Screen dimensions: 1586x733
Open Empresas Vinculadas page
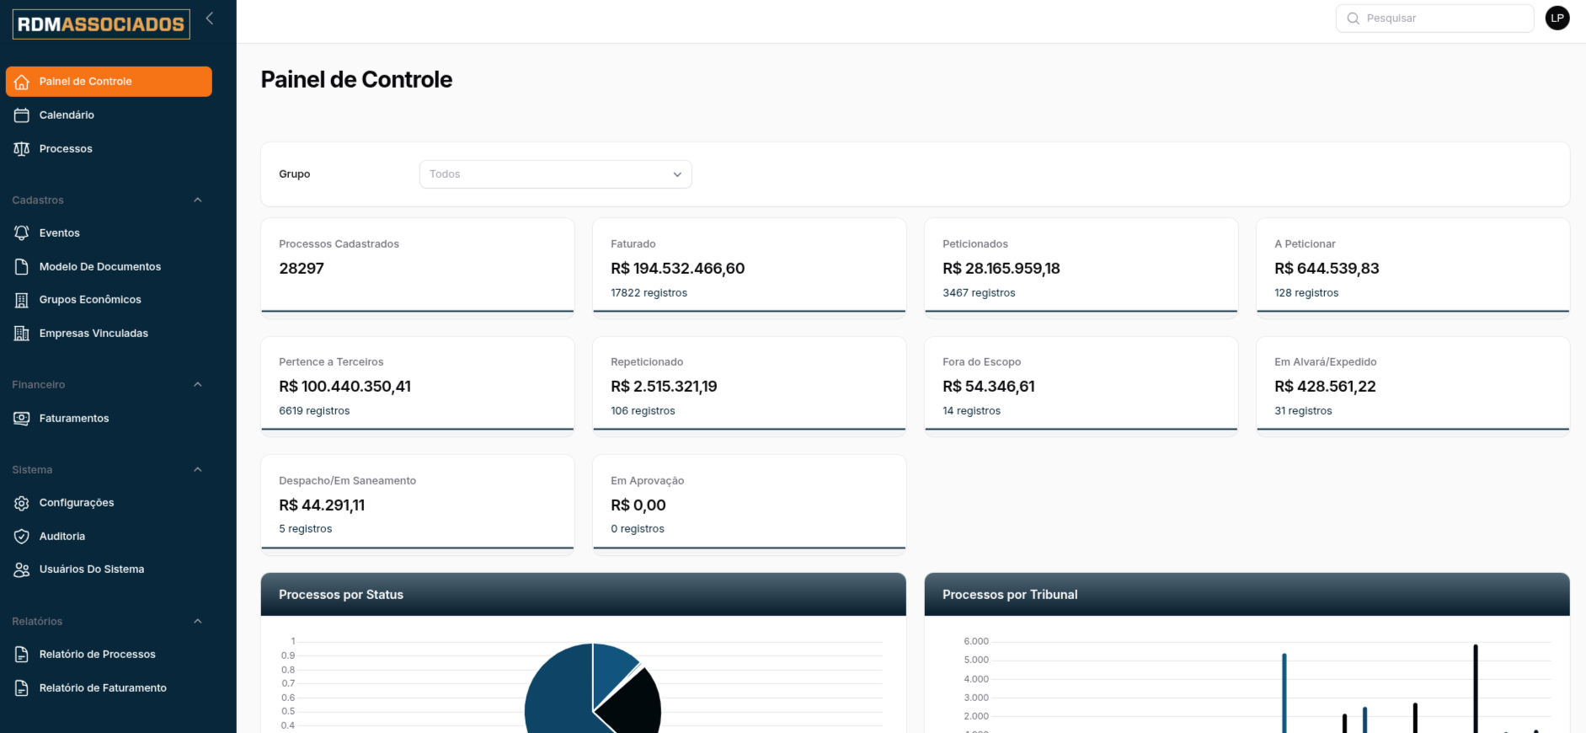[93, 334]
